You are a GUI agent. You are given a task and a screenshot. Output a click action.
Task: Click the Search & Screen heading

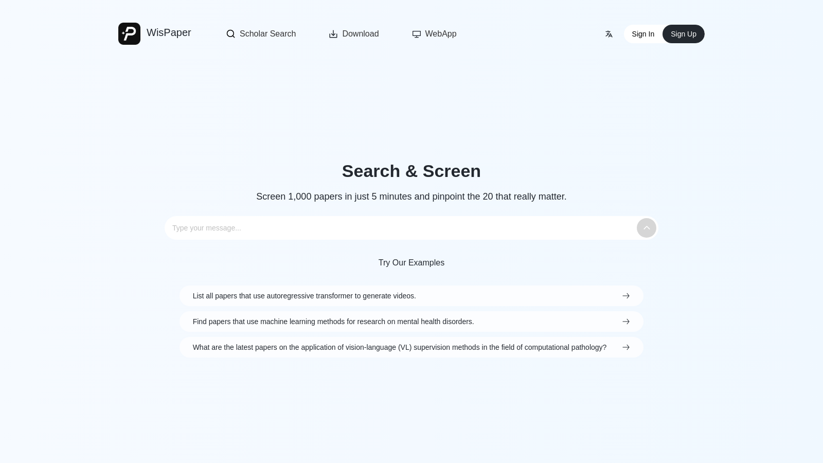(x=411, y=171)
